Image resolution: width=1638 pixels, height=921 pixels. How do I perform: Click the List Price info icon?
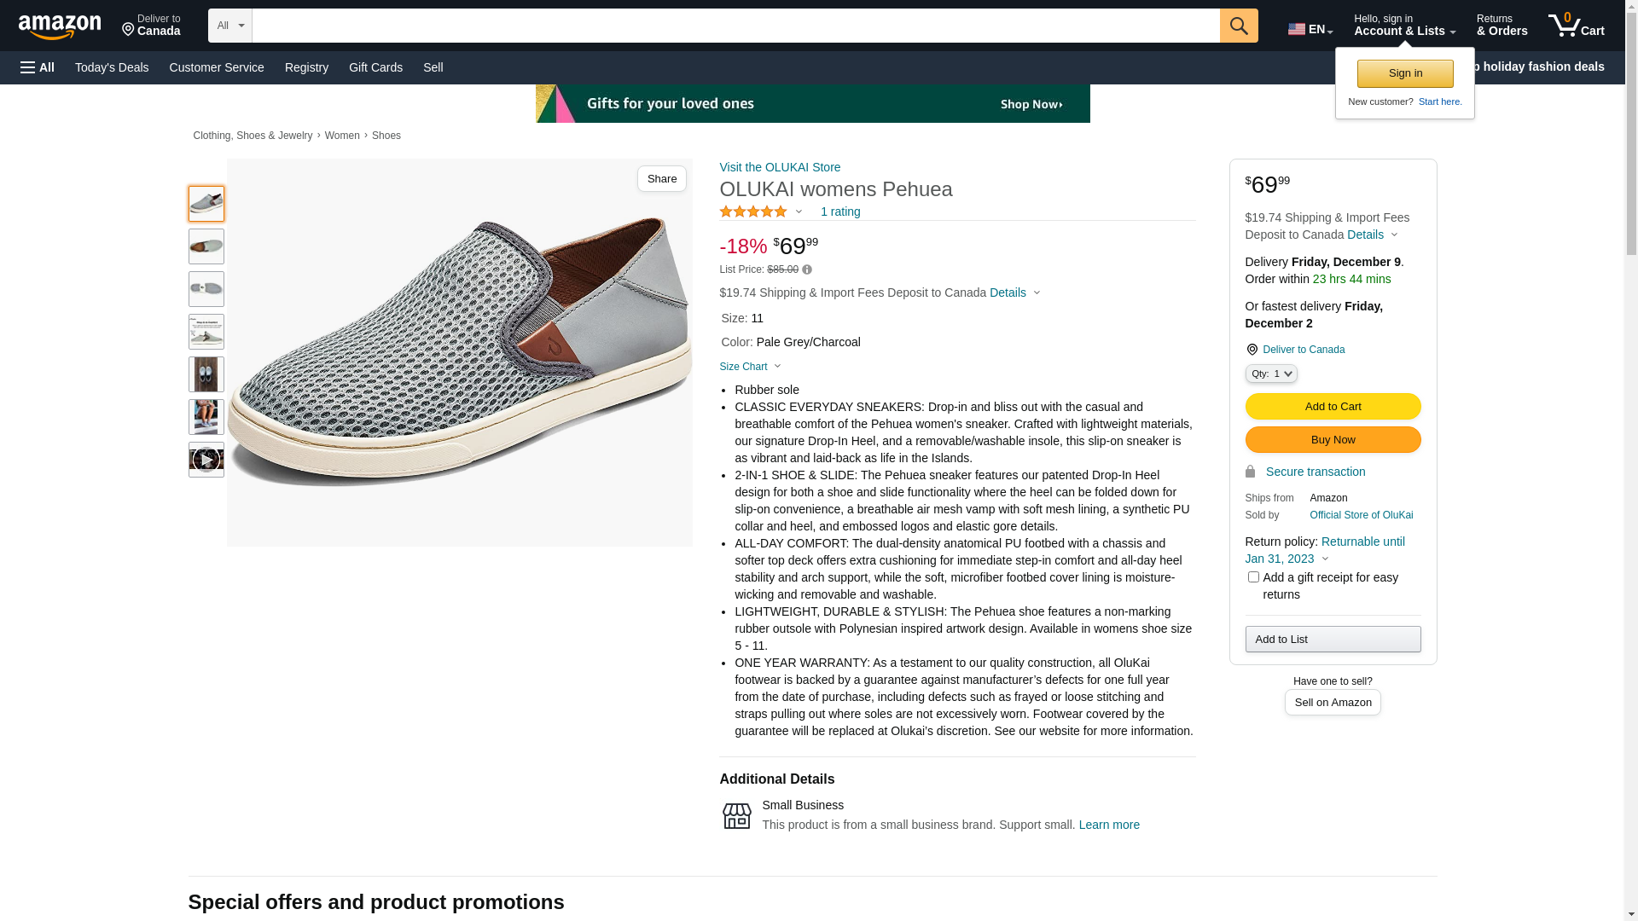807,270
